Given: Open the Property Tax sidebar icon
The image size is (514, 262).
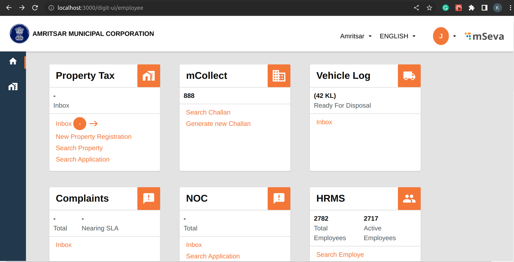Looking at the screenshot, I should (x=13, y=87).
